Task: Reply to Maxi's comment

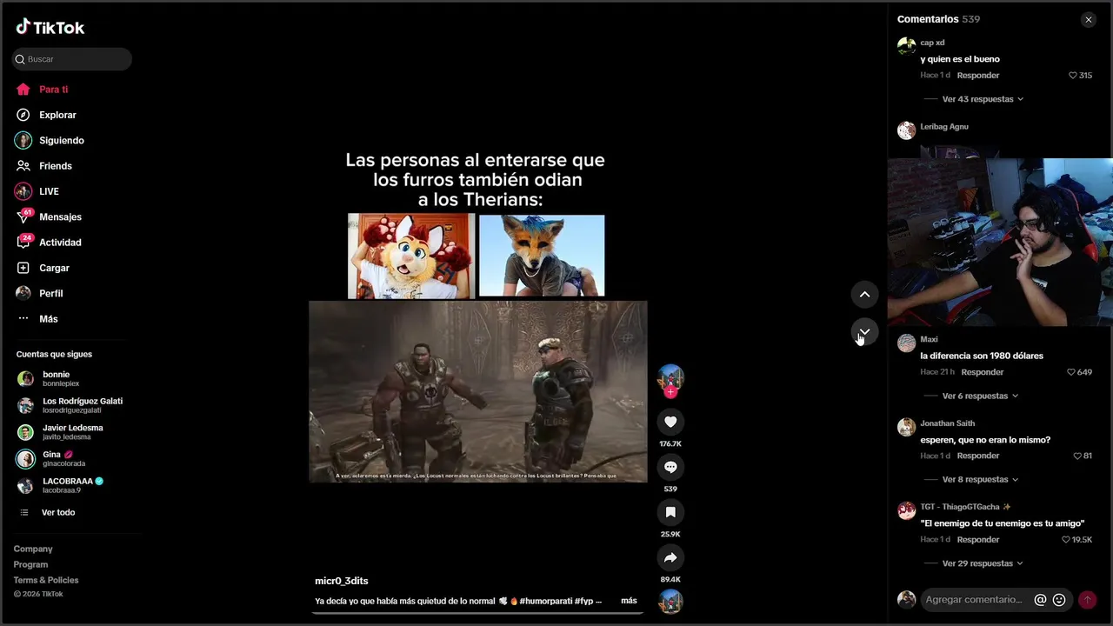Action: (x=983, y=372)
